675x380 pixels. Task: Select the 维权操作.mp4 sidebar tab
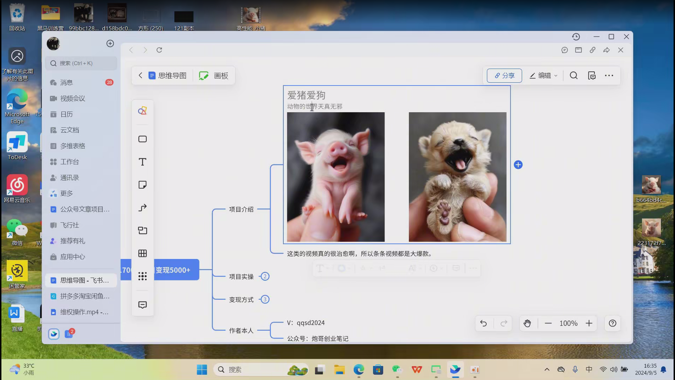pyautogui.click(x=81, y=312)
